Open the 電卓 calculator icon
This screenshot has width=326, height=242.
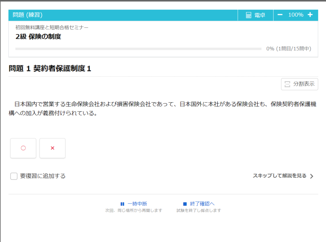(249, 15)
